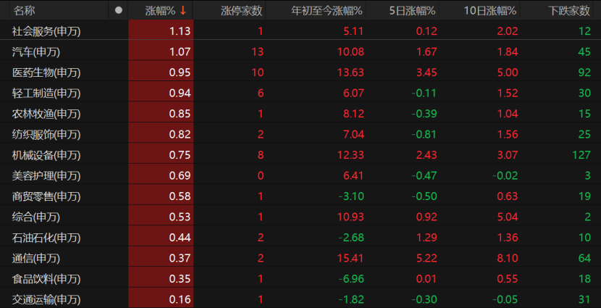This screenshot has width=601, height=308.
Task: Click the circle dot icon in header
Action: [119, 10]
